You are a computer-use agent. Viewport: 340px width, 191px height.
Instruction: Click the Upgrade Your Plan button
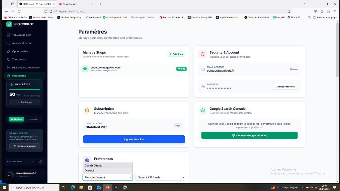134,139
